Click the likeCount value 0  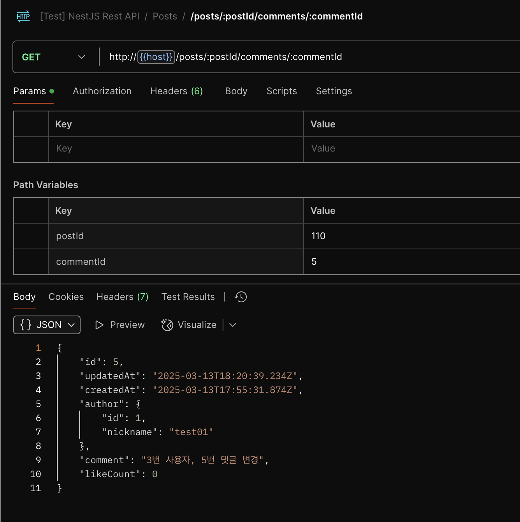155,474
